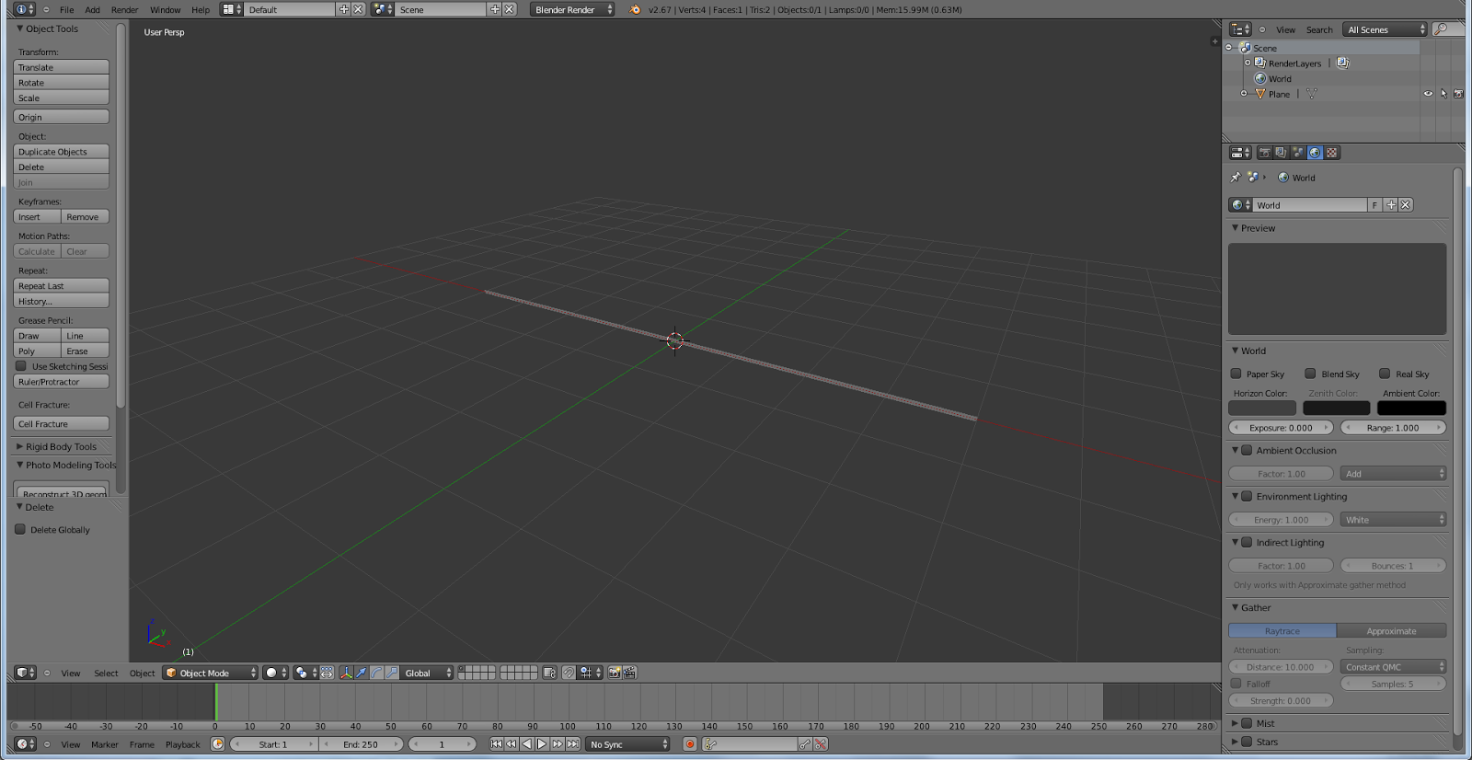Image resolution: width=1472 pixels, height=760 pixels.
Task: Open the Add menu
Action: click(x=93, y=9)
